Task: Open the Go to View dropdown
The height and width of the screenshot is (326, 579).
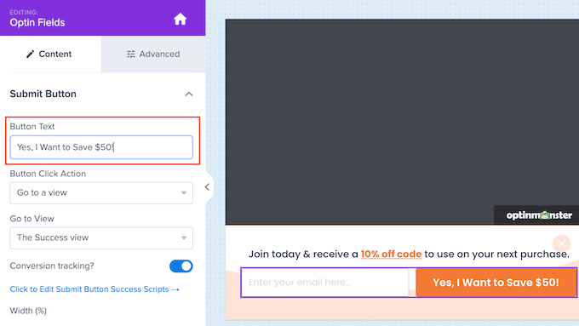Action: (x=101, y=237)
